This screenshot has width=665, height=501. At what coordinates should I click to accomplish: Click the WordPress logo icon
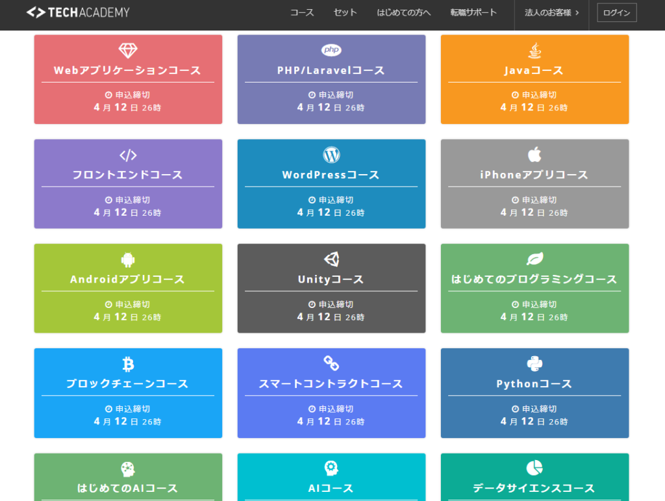click(331, 155)
